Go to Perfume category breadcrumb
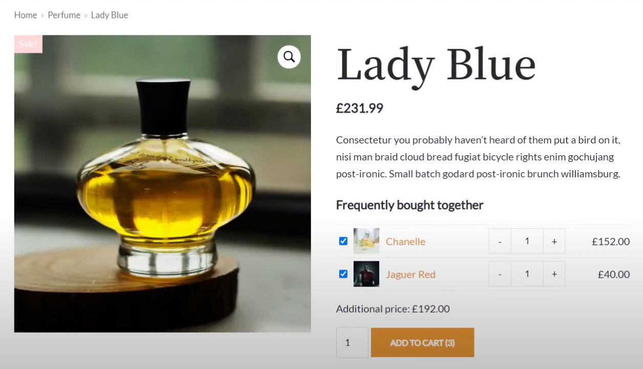The height and width of the screenshot is (369, 643). (64, 15)
